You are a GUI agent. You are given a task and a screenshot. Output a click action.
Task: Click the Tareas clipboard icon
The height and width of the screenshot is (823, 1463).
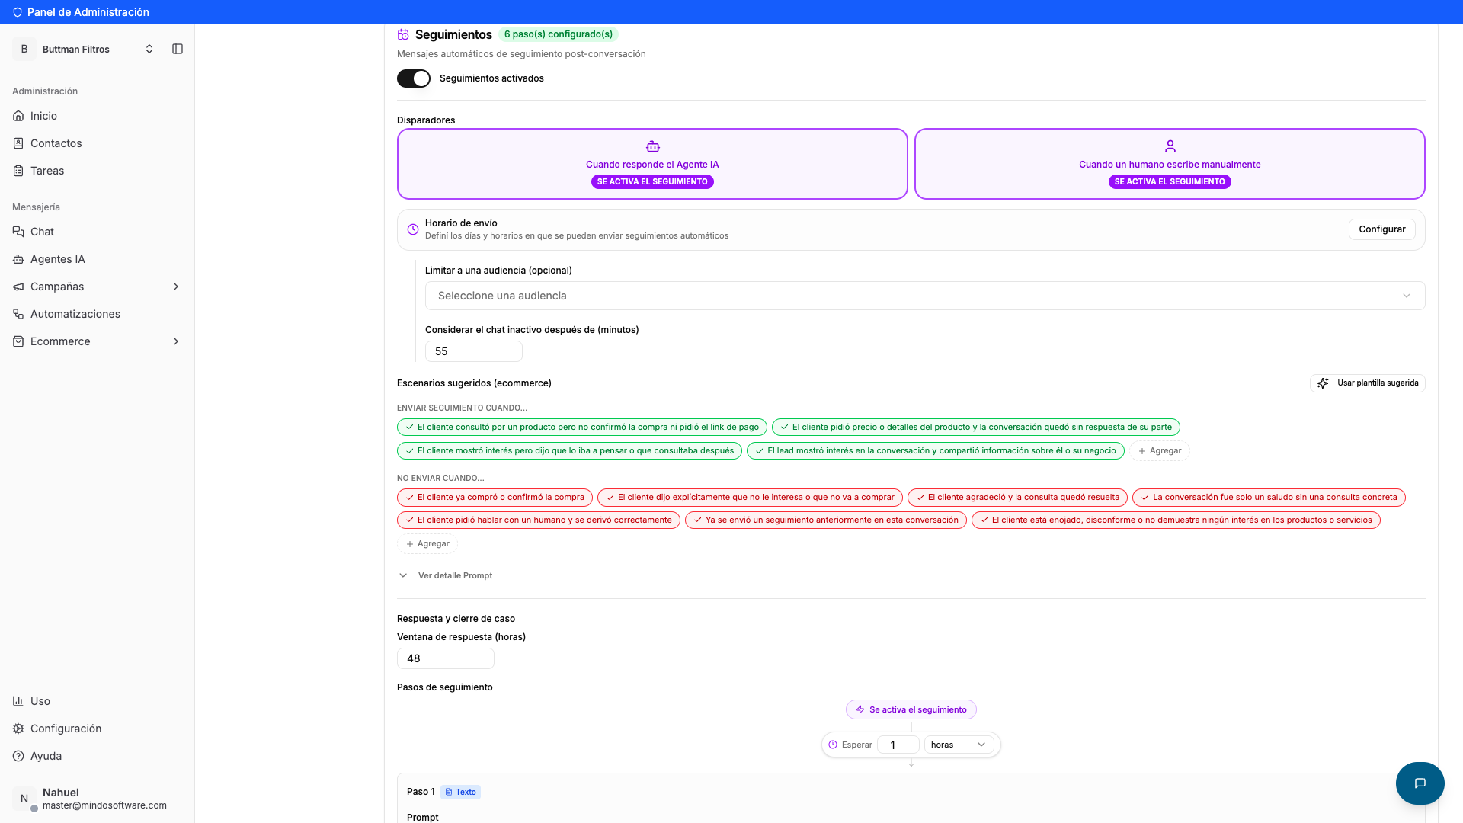[x=18, y=171]
